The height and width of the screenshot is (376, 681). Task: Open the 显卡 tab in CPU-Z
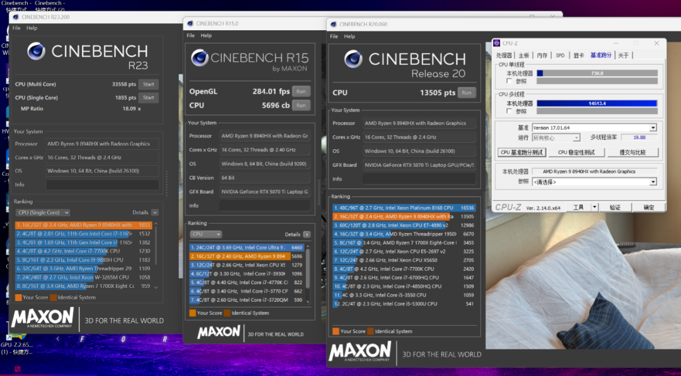tap(578, 55)
